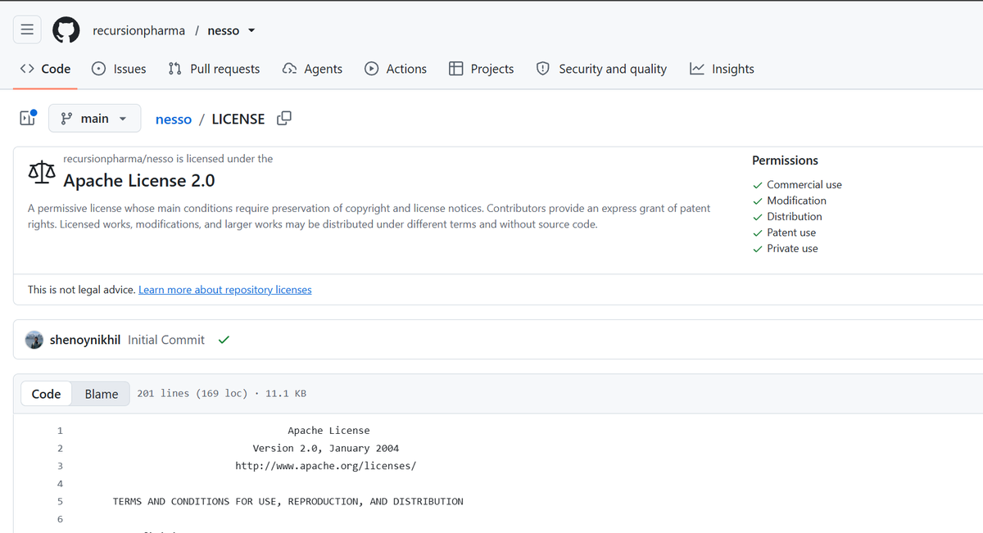Open the Agents tab

pos(312,69)
